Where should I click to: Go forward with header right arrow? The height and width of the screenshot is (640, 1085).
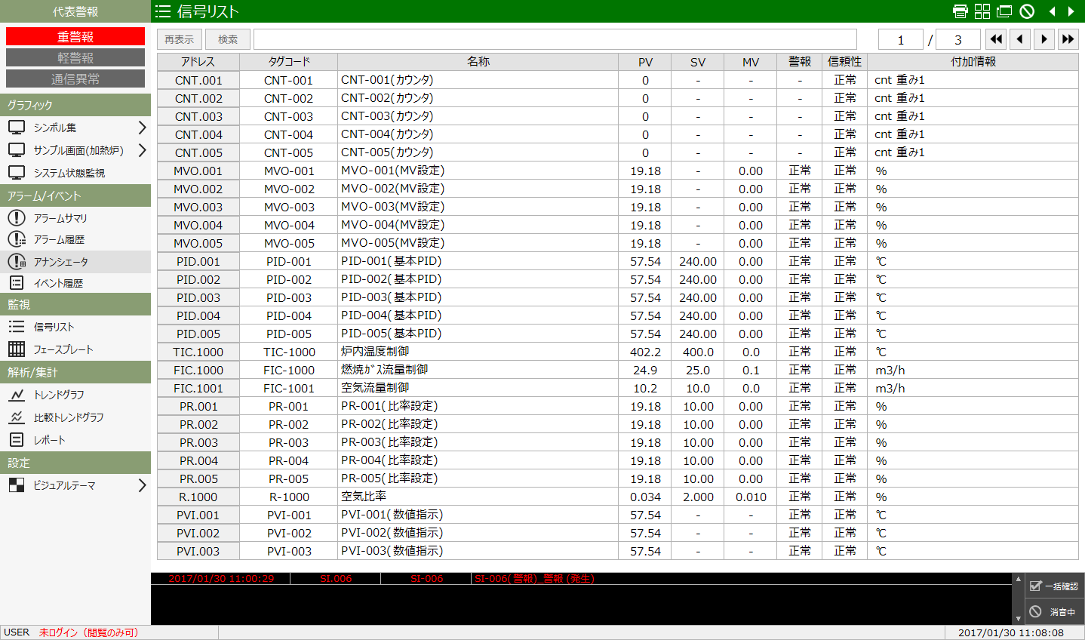coord(1071,11)
